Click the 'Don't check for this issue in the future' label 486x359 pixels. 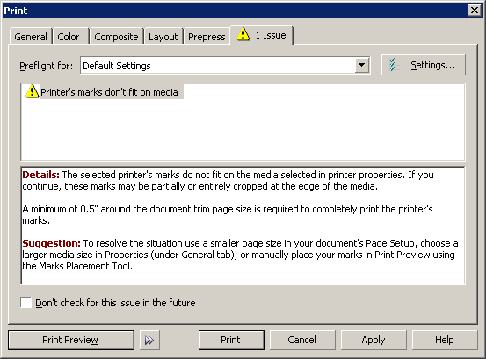click(x=115, y=303)
